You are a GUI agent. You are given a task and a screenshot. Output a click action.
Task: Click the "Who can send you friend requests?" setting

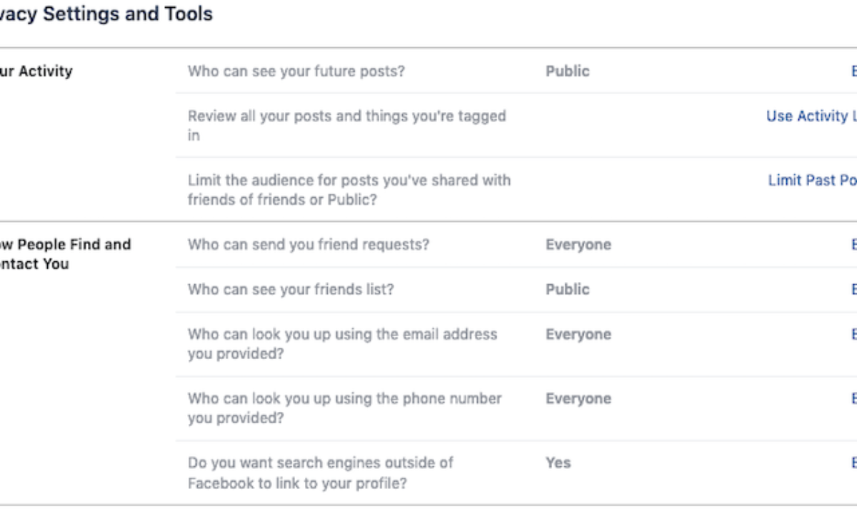coord(308,245)
